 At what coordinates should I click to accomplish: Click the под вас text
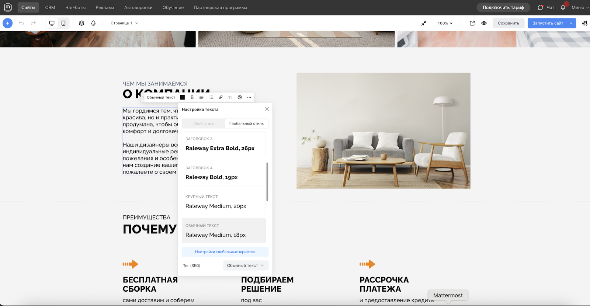pos(251,300)
